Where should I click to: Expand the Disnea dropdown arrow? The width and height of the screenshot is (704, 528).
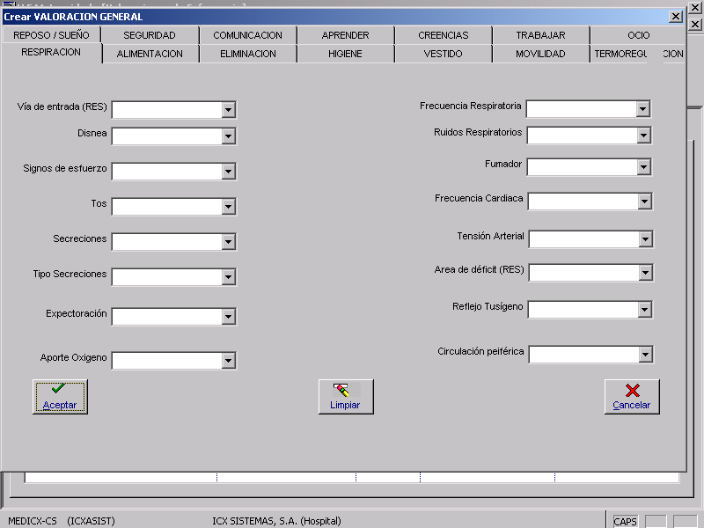pyautogui.click(x=229, y=136)
